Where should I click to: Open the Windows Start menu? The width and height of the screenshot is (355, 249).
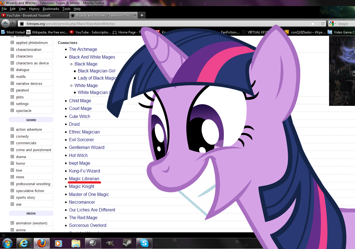[x=7, y=243]
